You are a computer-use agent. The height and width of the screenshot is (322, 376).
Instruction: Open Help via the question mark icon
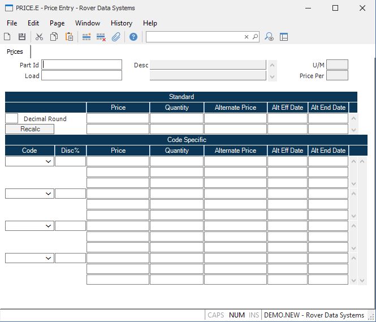pyautogui.click(x=133, y=37)
